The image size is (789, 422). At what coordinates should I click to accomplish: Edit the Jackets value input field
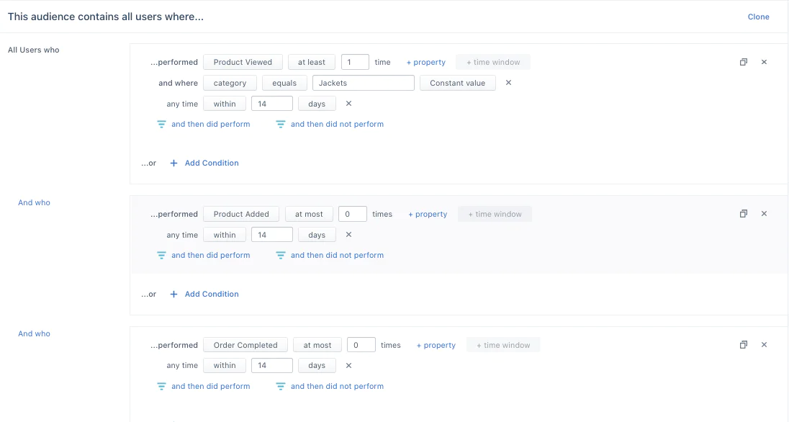coord(364,83)
